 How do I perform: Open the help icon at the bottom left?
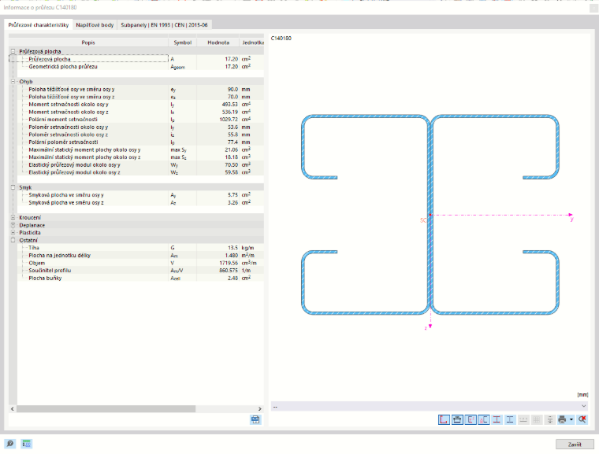[10, 444]
